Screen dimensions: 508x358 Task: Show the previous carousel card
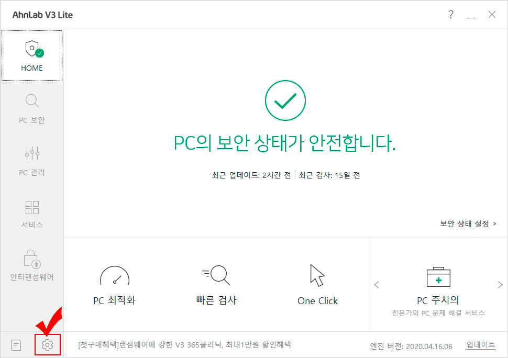377,285
